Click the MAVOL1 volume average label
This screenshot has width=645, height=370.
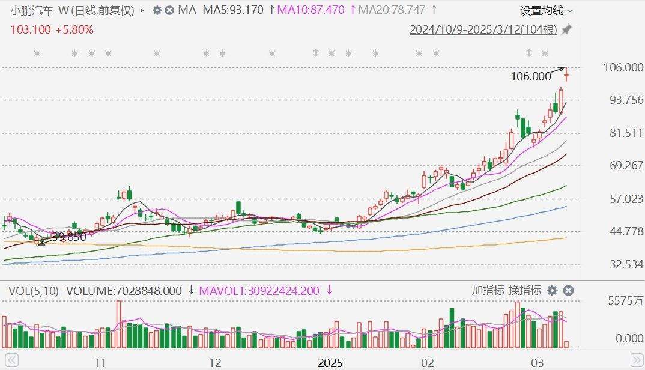pyautogui.click(x=259, y=291)
